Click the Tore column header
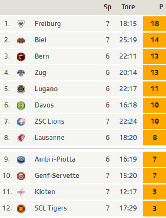Screen dimensions: 166x218 [128, 7]
